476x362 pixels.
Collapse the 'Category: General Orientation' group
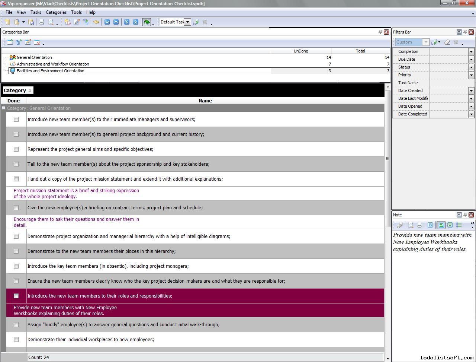(3, 108)
